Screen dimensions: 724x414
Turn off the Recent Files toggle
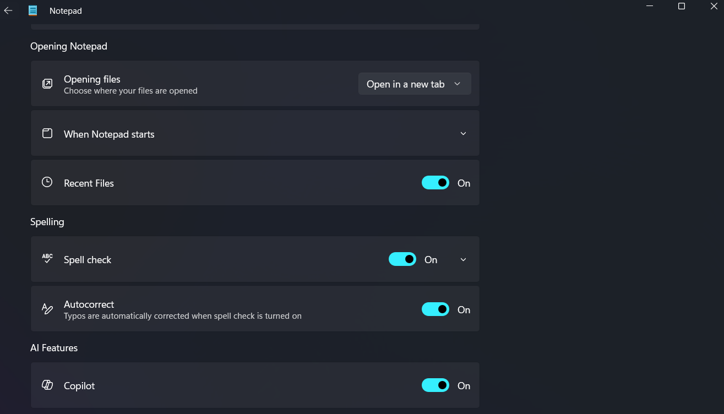point(436,183)
